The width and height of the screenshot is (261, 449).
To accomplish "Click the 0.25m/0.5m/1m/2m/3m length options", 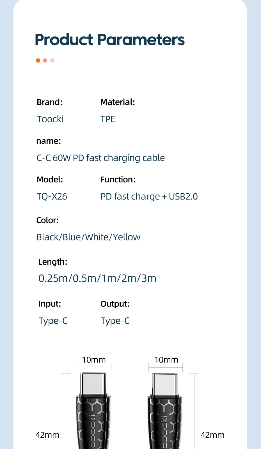I will click(x=97, y=278).
